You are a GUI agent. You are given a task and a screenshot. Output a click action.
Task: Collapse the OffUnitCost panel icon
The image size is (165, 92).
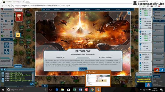140,55
